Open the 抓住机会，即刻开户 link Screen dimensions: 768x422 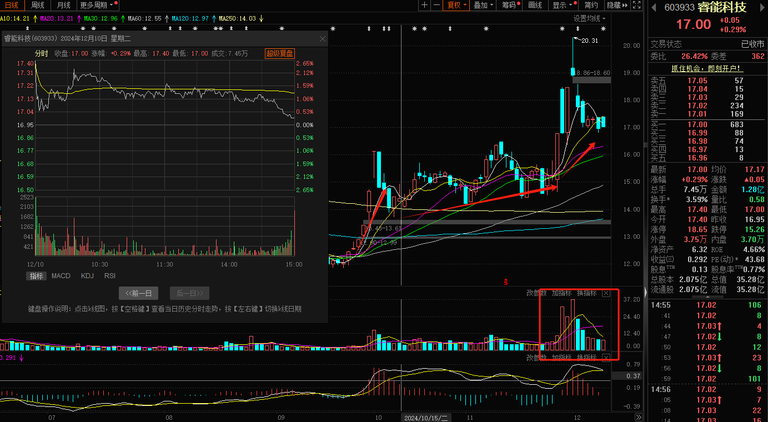pyautogui.click(x=707, y=68)
